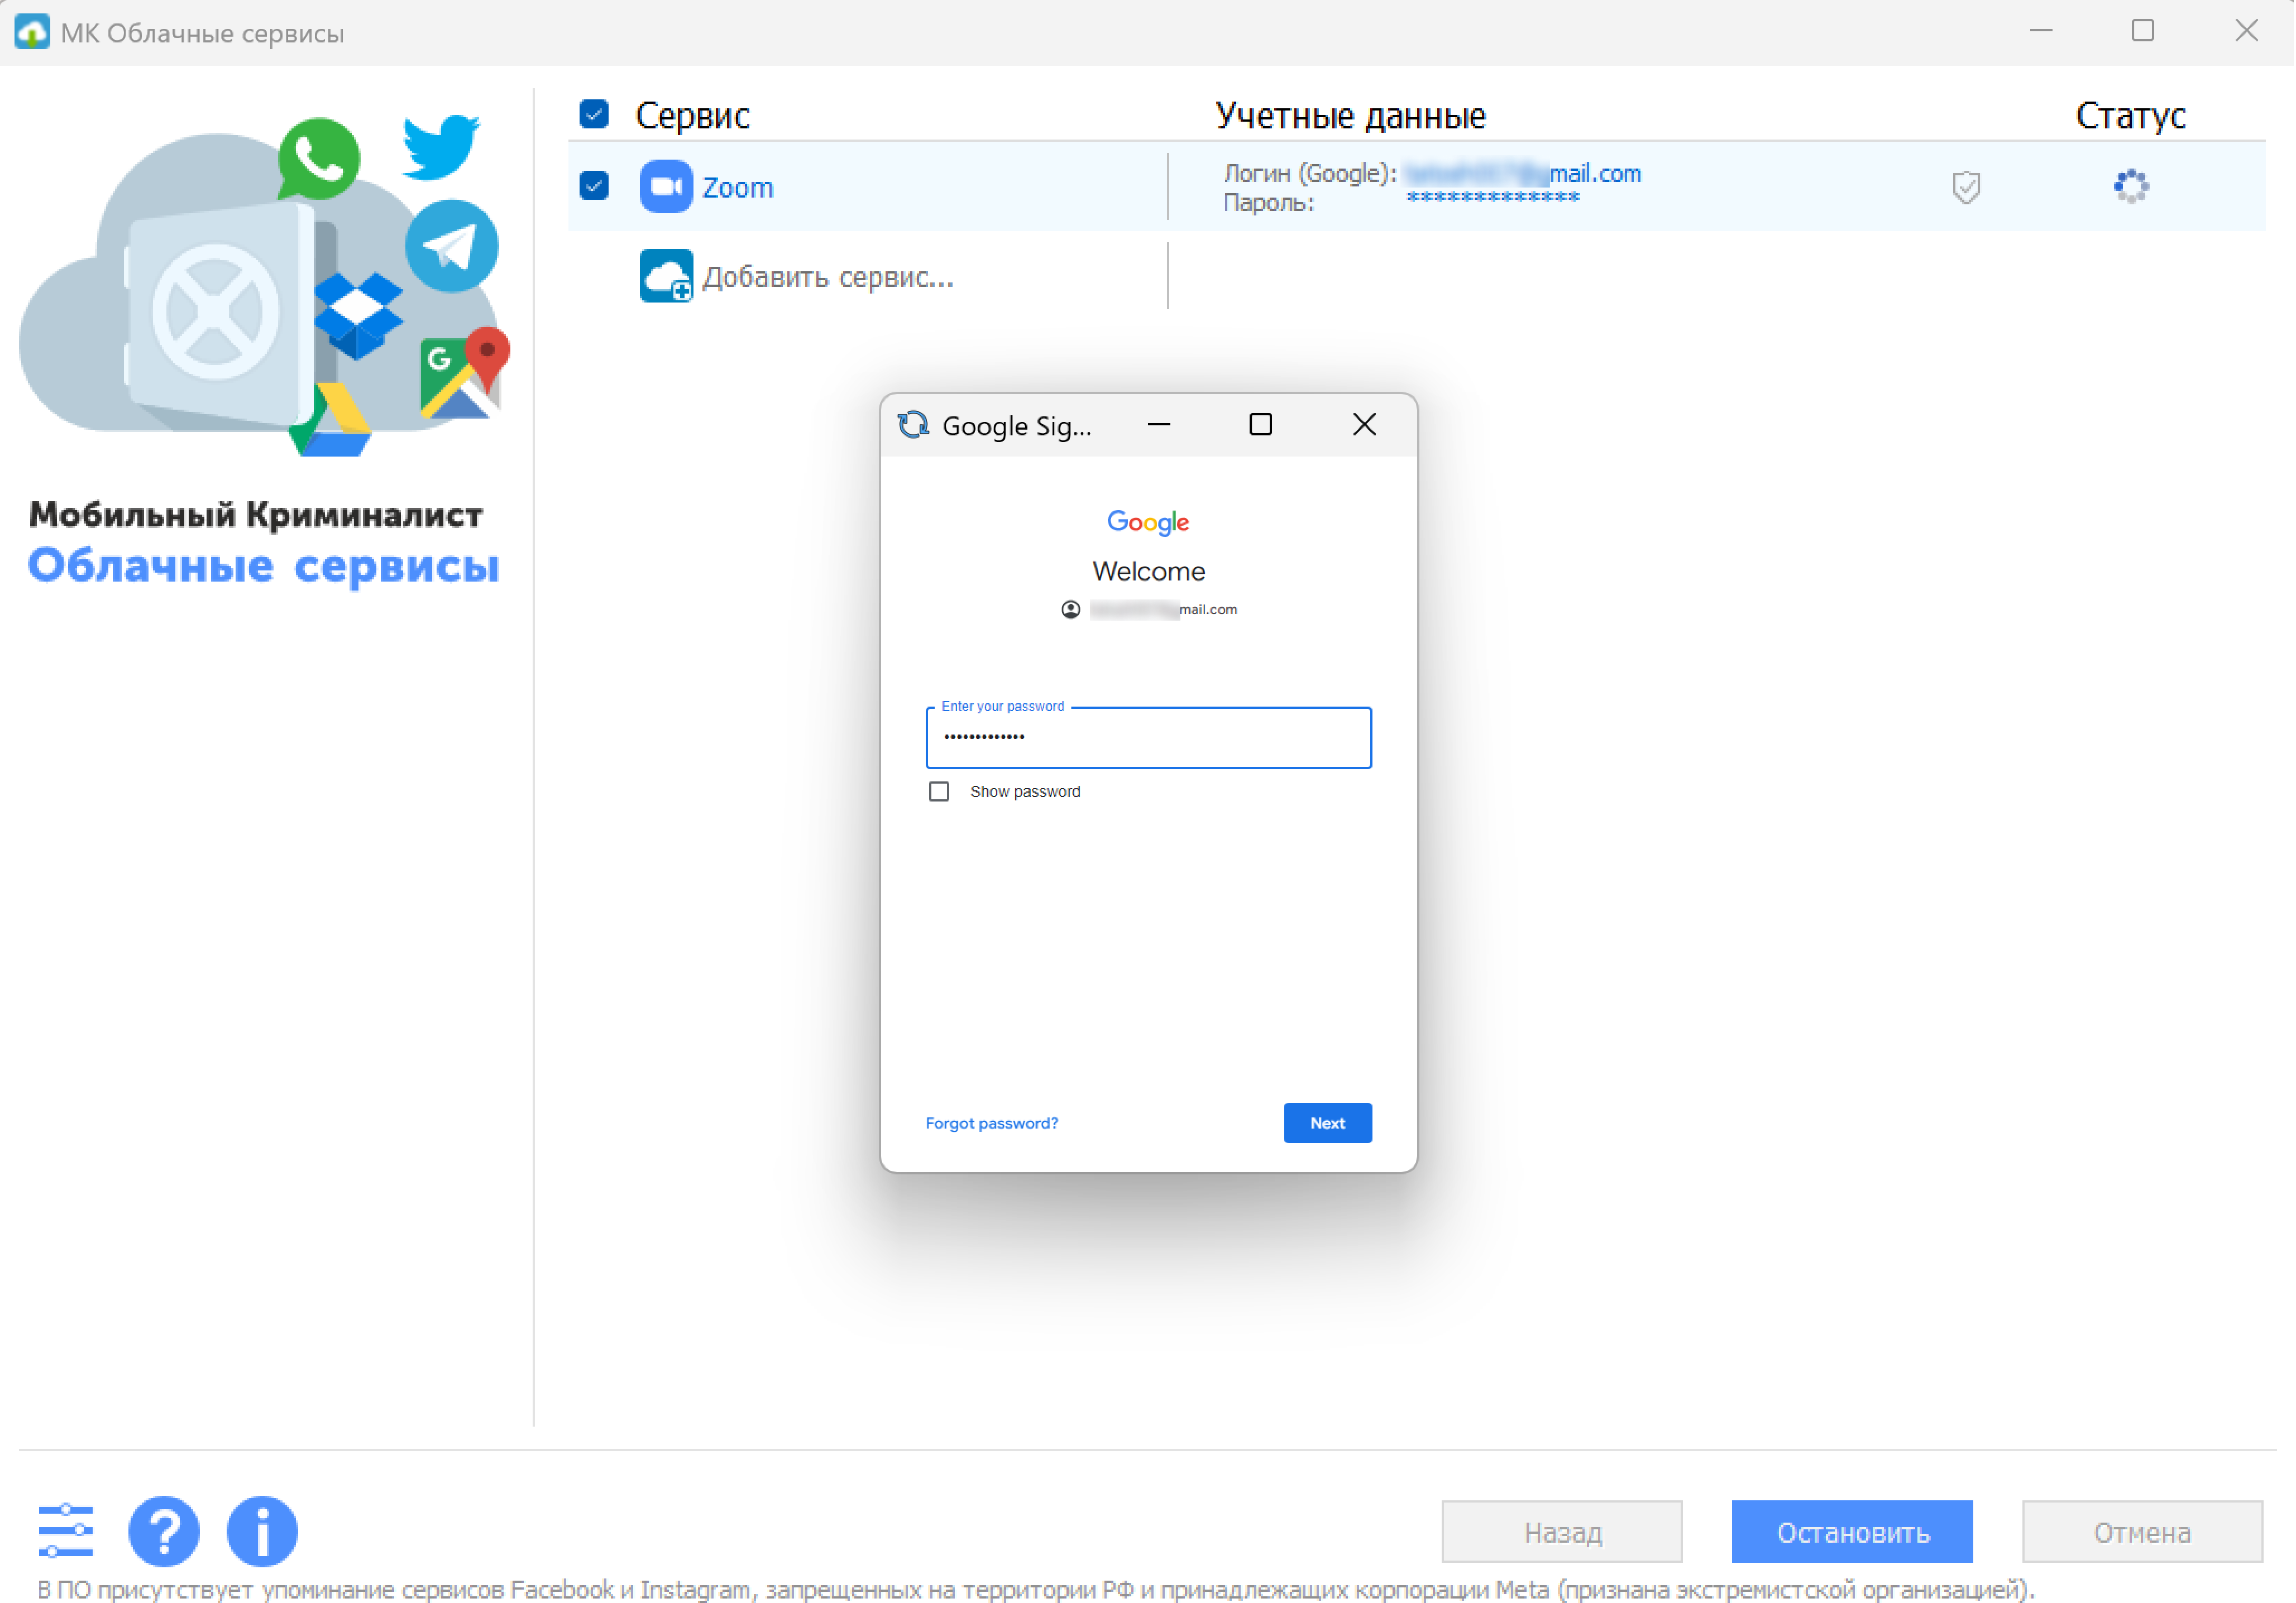Open the settings sliders icon at bottom left
The image size is (2296, 1603).
tap(66, 1530)
